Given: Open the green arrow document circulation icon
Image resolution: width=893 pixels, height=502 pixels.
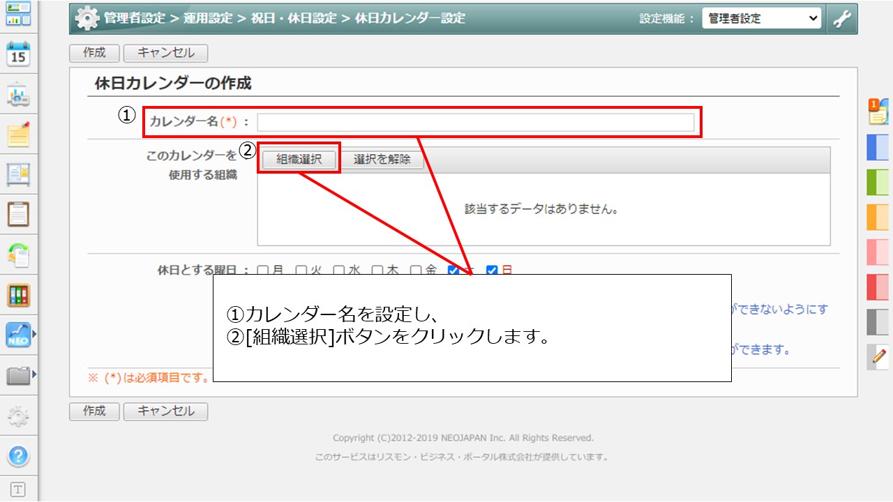Looking at the screenshot, I should [x=18, y=254].
